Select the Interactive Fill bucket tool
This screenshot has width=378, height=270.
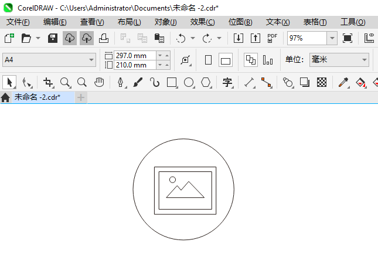pos(361,83)
